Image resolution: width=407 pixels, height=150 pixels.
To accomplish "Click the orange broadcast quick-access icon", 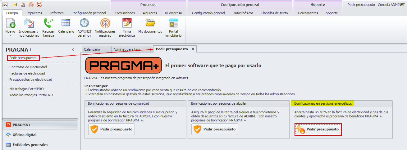I will coord(31,5).
